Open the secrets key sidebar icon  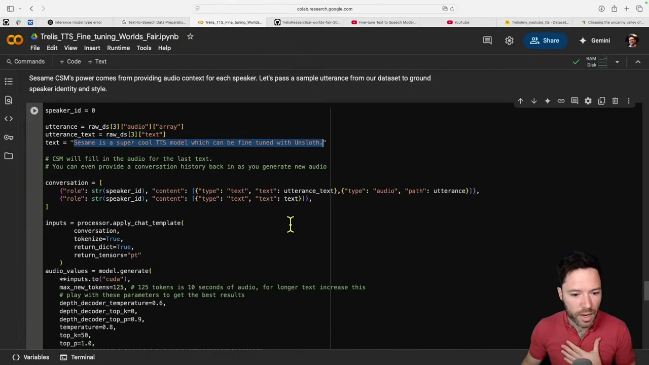[9, 137]
